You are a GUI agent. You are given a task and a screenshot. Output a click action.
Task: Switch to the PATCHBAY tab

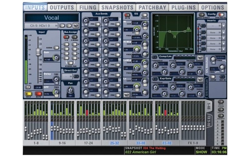click(152, 7)
